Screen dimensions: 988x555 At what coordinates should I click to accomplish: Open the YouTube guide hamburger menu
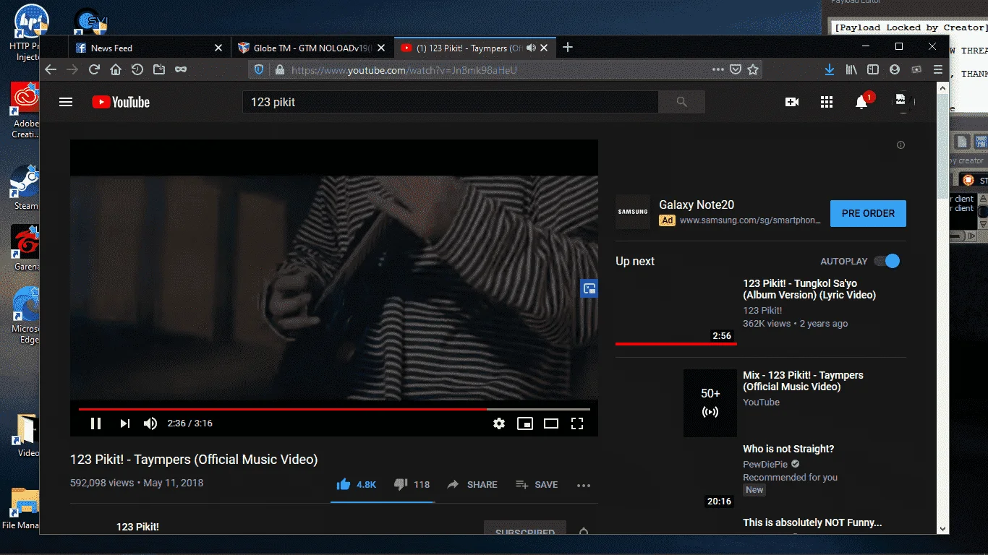pyautogui.click(x=66, y=102)
